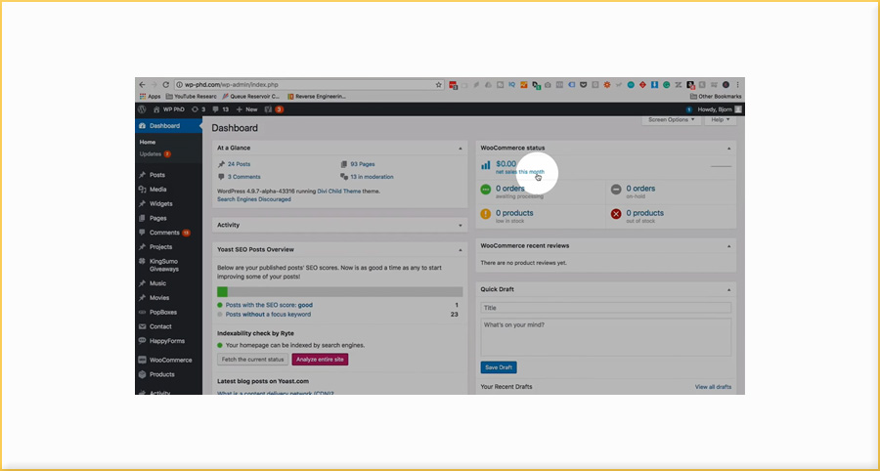Open Dashboard in the admin sidebar
This screenshot has height=471, width=880.
(168, 126)
